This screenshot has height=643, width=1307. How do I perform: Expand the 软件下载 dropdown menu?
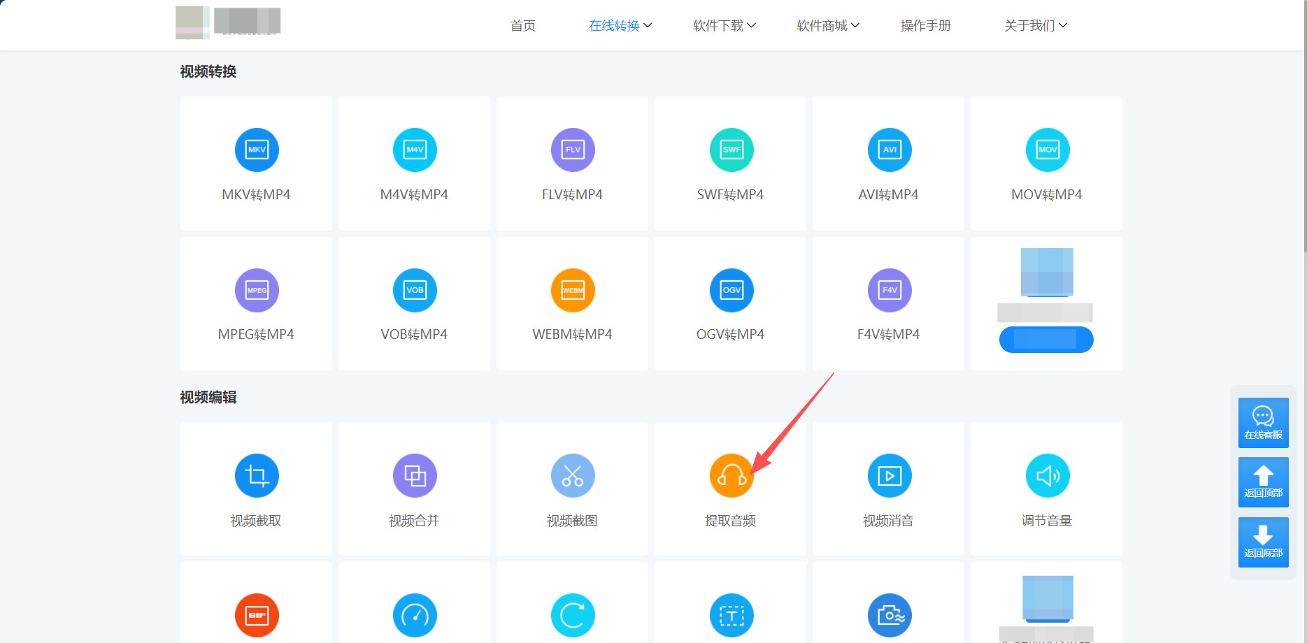(x=724, y=26)
